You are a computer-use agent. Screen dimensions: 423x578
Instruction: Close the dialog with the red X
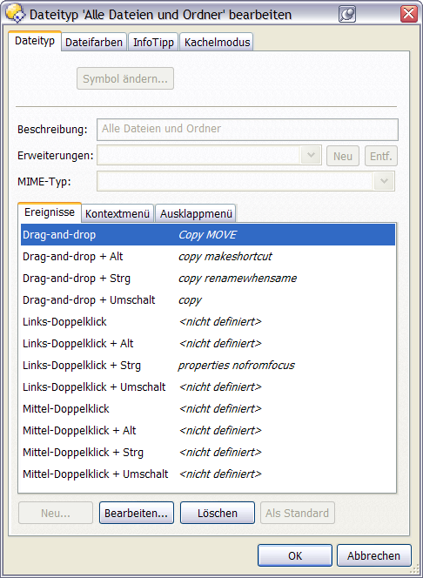click(409, 14)
